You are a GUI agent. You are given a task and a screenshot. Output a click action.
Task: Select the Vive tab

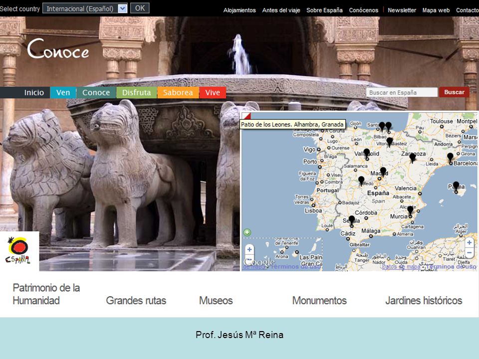[213, 93]
